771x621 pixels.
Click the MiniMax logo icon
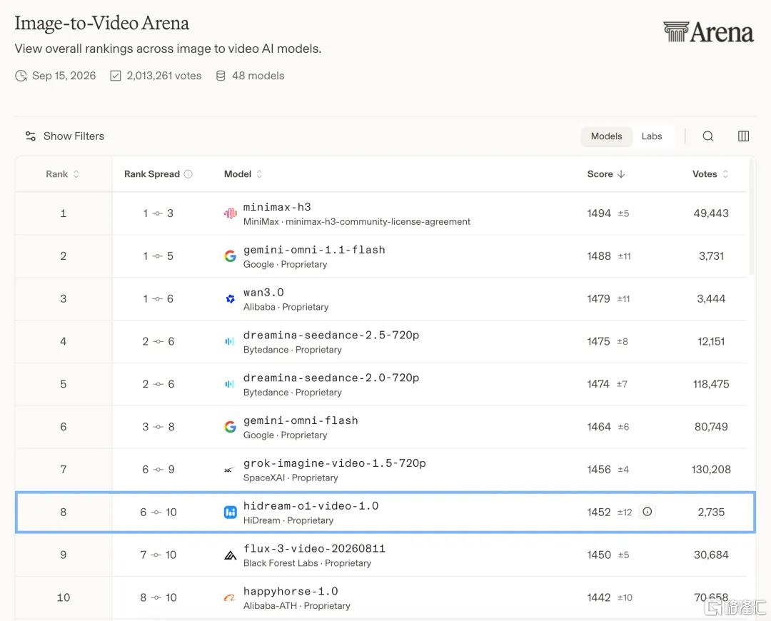point(230,213)
